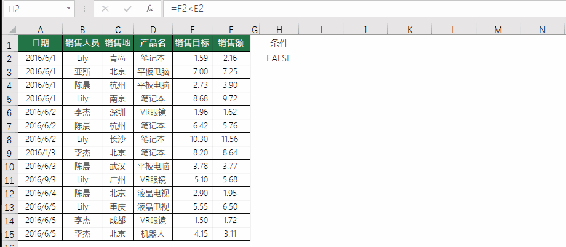Click the 日期 header cell
This screenshot has height=247, width=566.
[41, 43]
